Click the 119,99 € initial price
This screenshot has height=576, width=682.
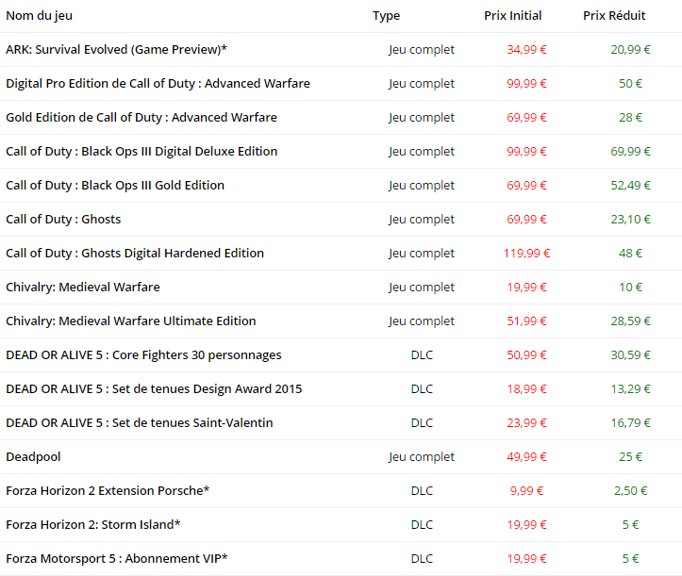tap(526, 254)
